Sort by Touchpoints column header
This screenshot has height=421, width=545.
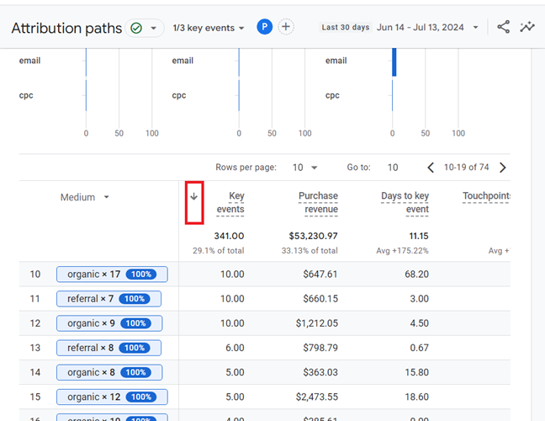(486, 196)
